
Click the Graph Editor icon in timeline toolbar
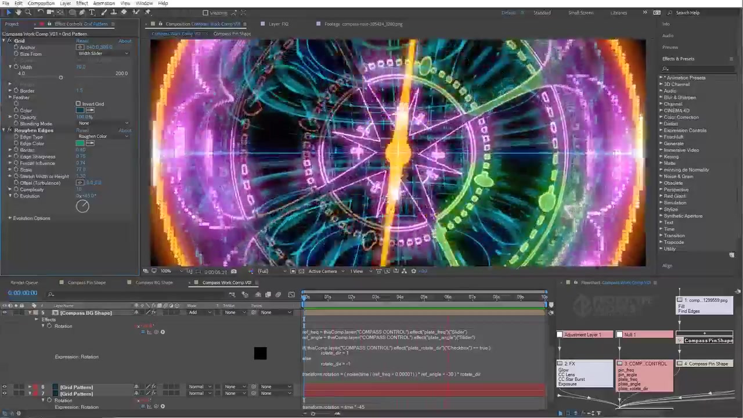pos(291,295)
